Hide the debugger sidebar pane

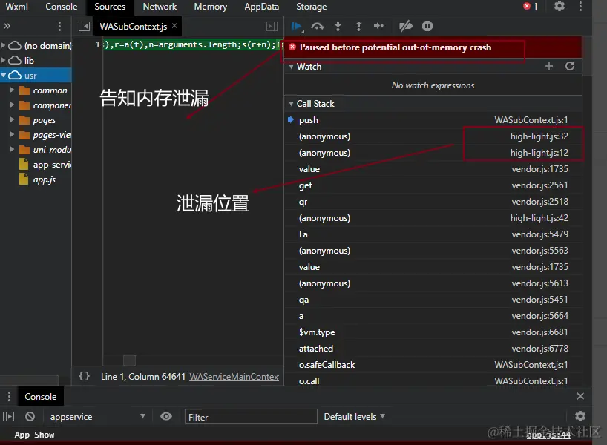[x=272, y=26]
